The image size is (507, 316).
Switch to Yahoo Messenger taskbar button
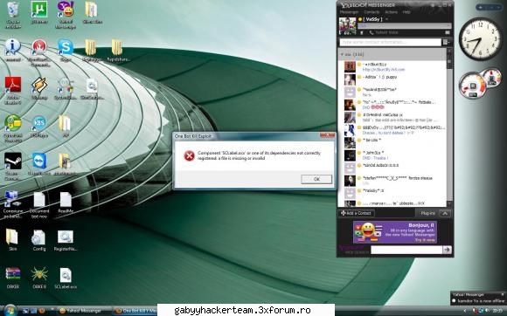click(x=84, y=311)
